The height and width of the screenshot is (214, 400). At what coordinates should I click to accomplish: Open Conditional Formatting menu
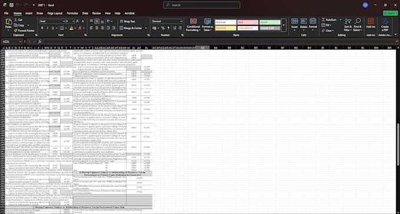[x=193, y=25]
